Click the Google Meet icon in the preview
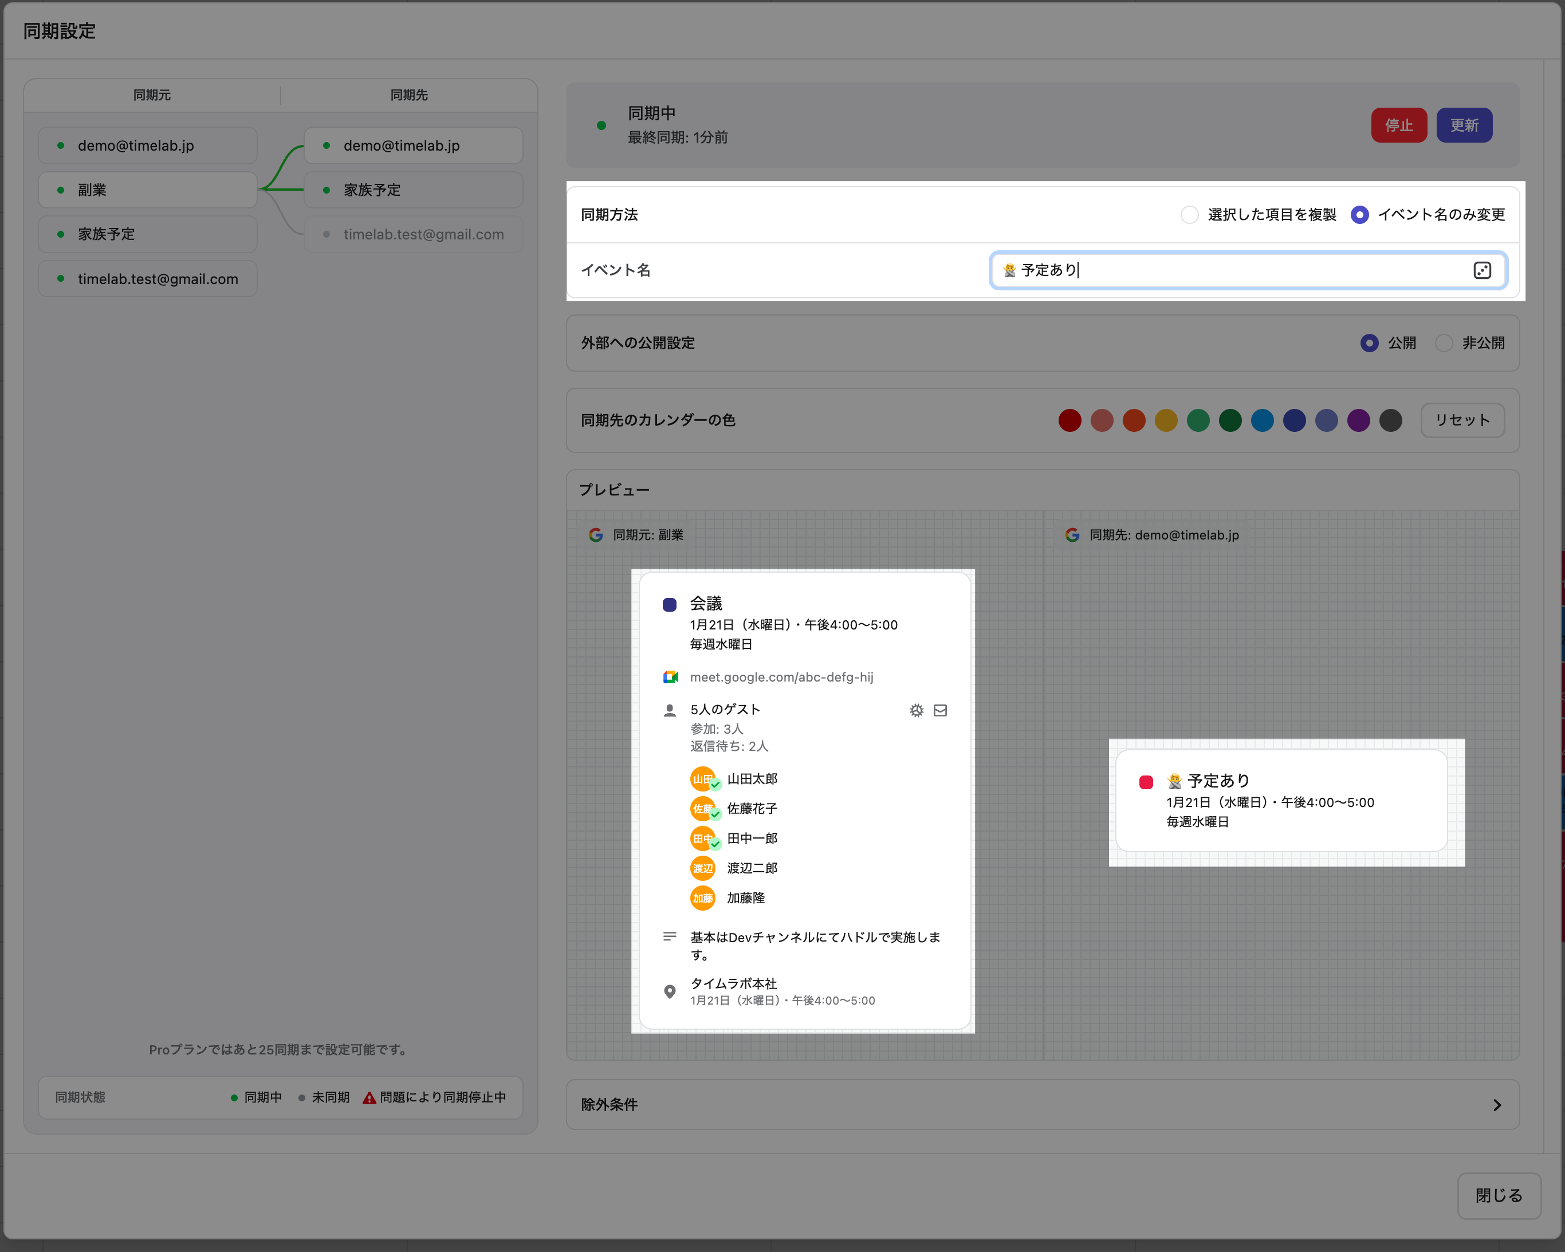The width and height of the screenshot is (1565, 1252). pos(670,677)
